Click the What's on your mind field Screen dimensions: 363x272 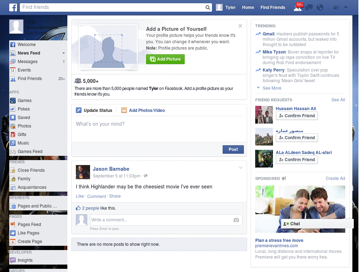coord(159,129)
